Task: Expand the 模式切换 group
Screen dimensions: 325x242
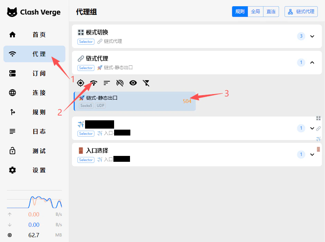Action: [x=312, y=36]
